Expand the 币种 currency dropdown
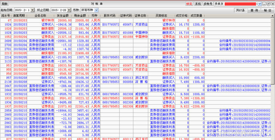This screenshot has width=275, height=140. [x=96, y=10]
